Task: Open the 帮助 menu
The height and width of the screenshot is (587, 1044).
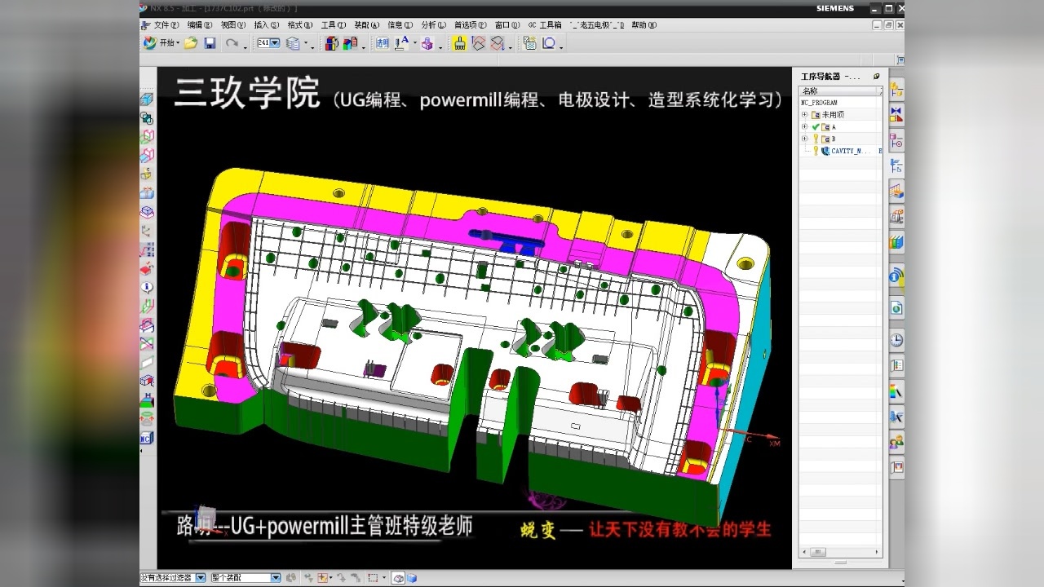Action: 644,25
